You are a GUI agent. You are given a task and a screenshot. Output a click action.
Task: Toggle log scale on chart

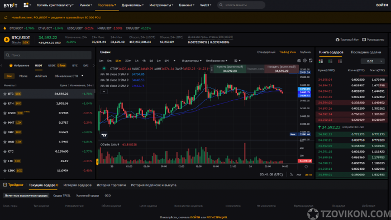(x=299, y=174)
